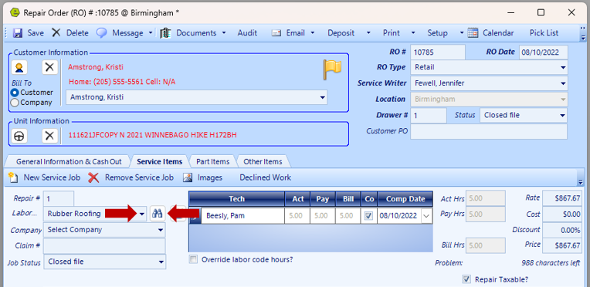590x287 pixels.
Task: Switch to Other Items tab
Action: tap(263, 162)
